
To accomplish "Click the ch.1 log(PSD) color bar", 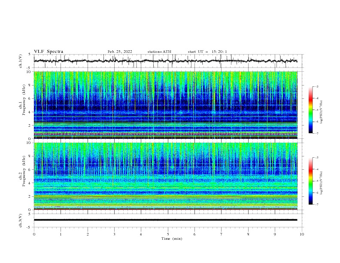I will (x=310, y=110).
